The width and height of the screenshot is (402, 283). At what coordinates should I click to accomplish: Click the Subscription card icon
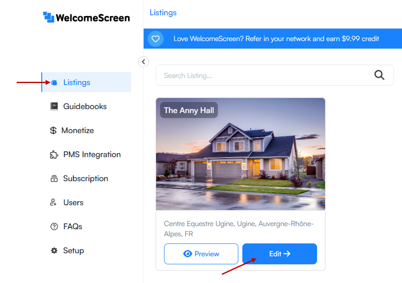click(x=54, y=178)
